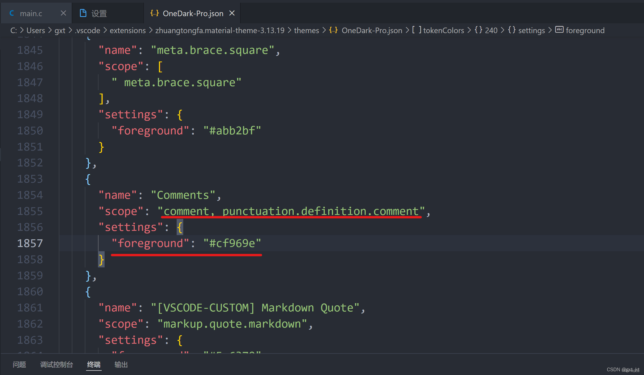Select the zhuangtongfa.material-theme-3.13.19 breadcrumb item
The image size is (644, 375).
coord(220,30)
